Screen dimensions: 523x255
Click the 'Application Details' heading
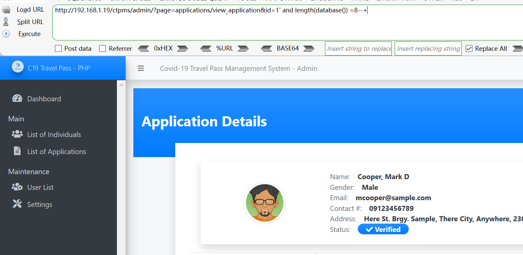coord(204,121)
